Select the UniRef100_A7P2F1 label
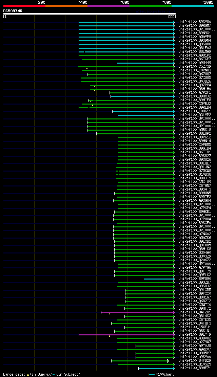 point(195,93)
